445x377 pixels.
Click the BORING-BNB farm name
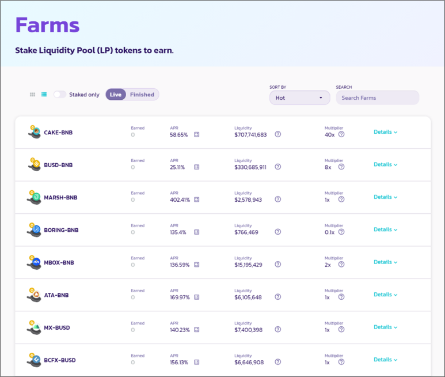(61, 230)
